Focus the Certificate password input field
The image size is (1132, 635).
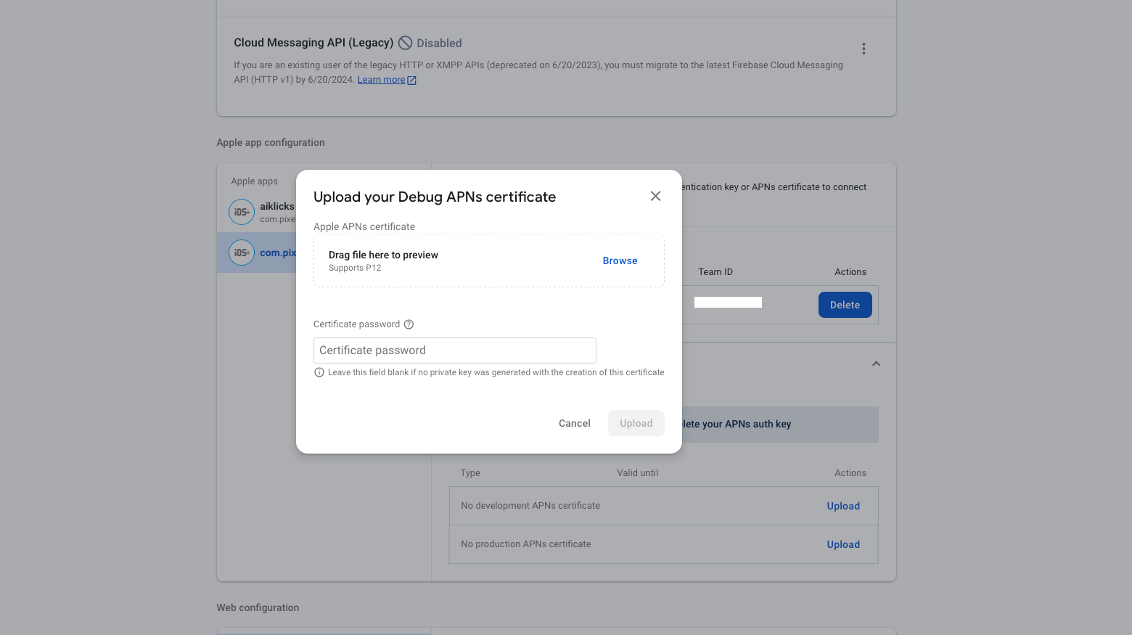454,351
